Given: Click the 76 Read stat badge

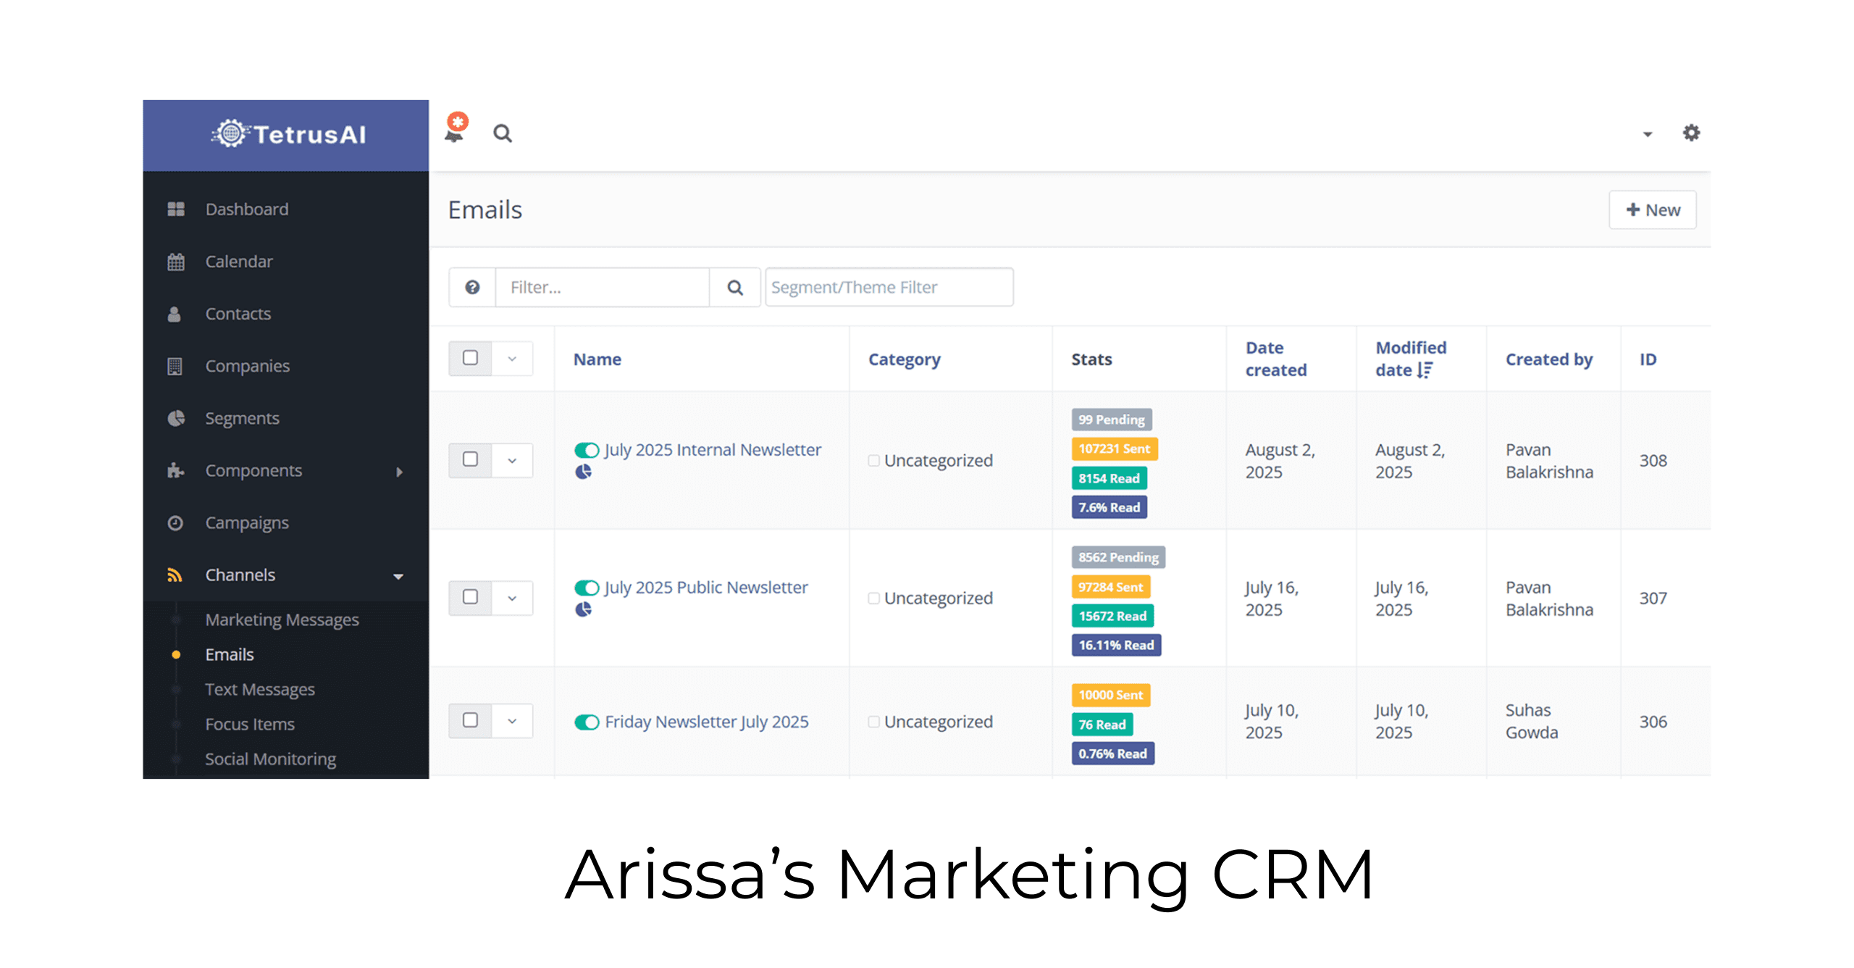Looking at the screenshot, I should pos(1102,725).
